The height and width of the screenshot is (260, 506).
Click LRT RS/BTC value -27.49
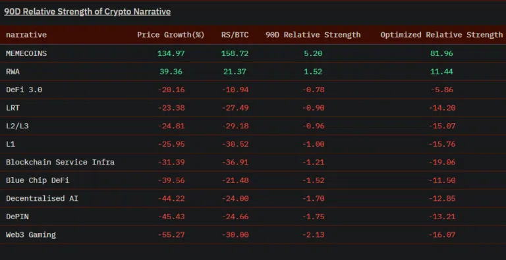click(x=235, y=108)
